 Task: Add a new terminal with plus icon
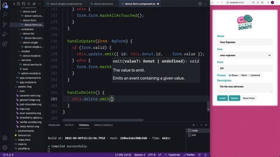(x=193, y=125)
